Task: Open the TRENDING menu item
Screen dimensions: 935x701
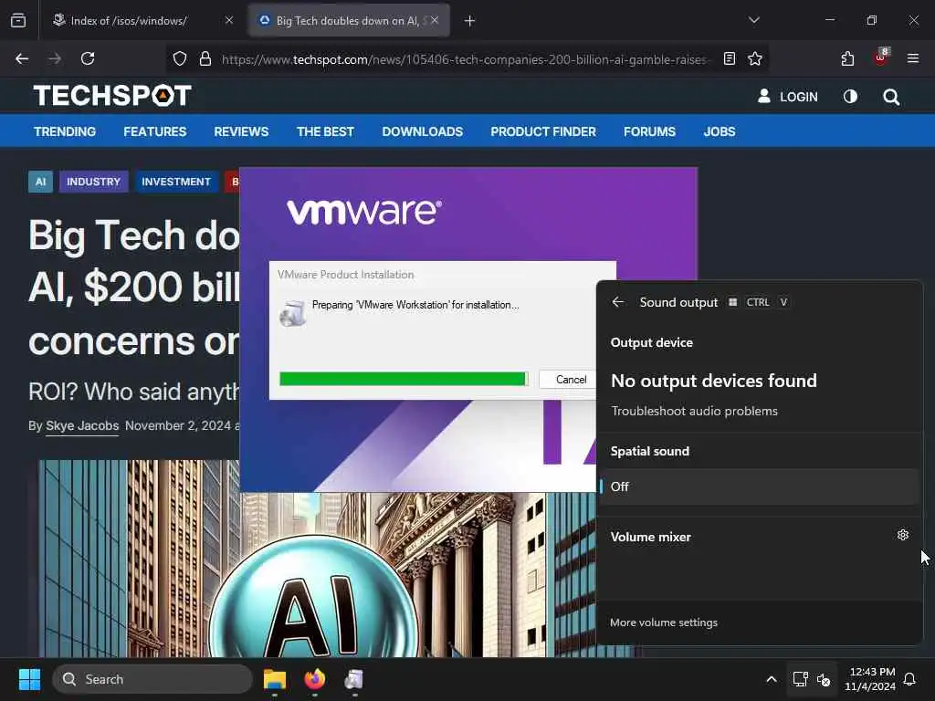Action: [65, 131]
